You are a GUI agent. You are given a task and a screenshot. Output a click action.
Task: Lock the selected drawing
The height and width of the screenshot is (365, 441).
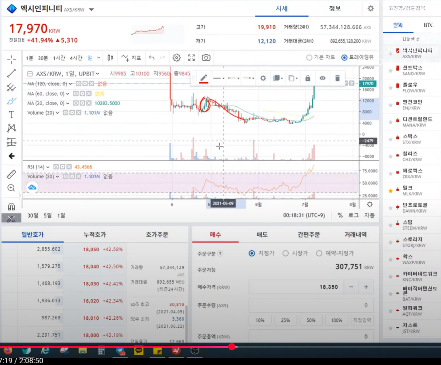pyautogui.click(x=308, y=78)
